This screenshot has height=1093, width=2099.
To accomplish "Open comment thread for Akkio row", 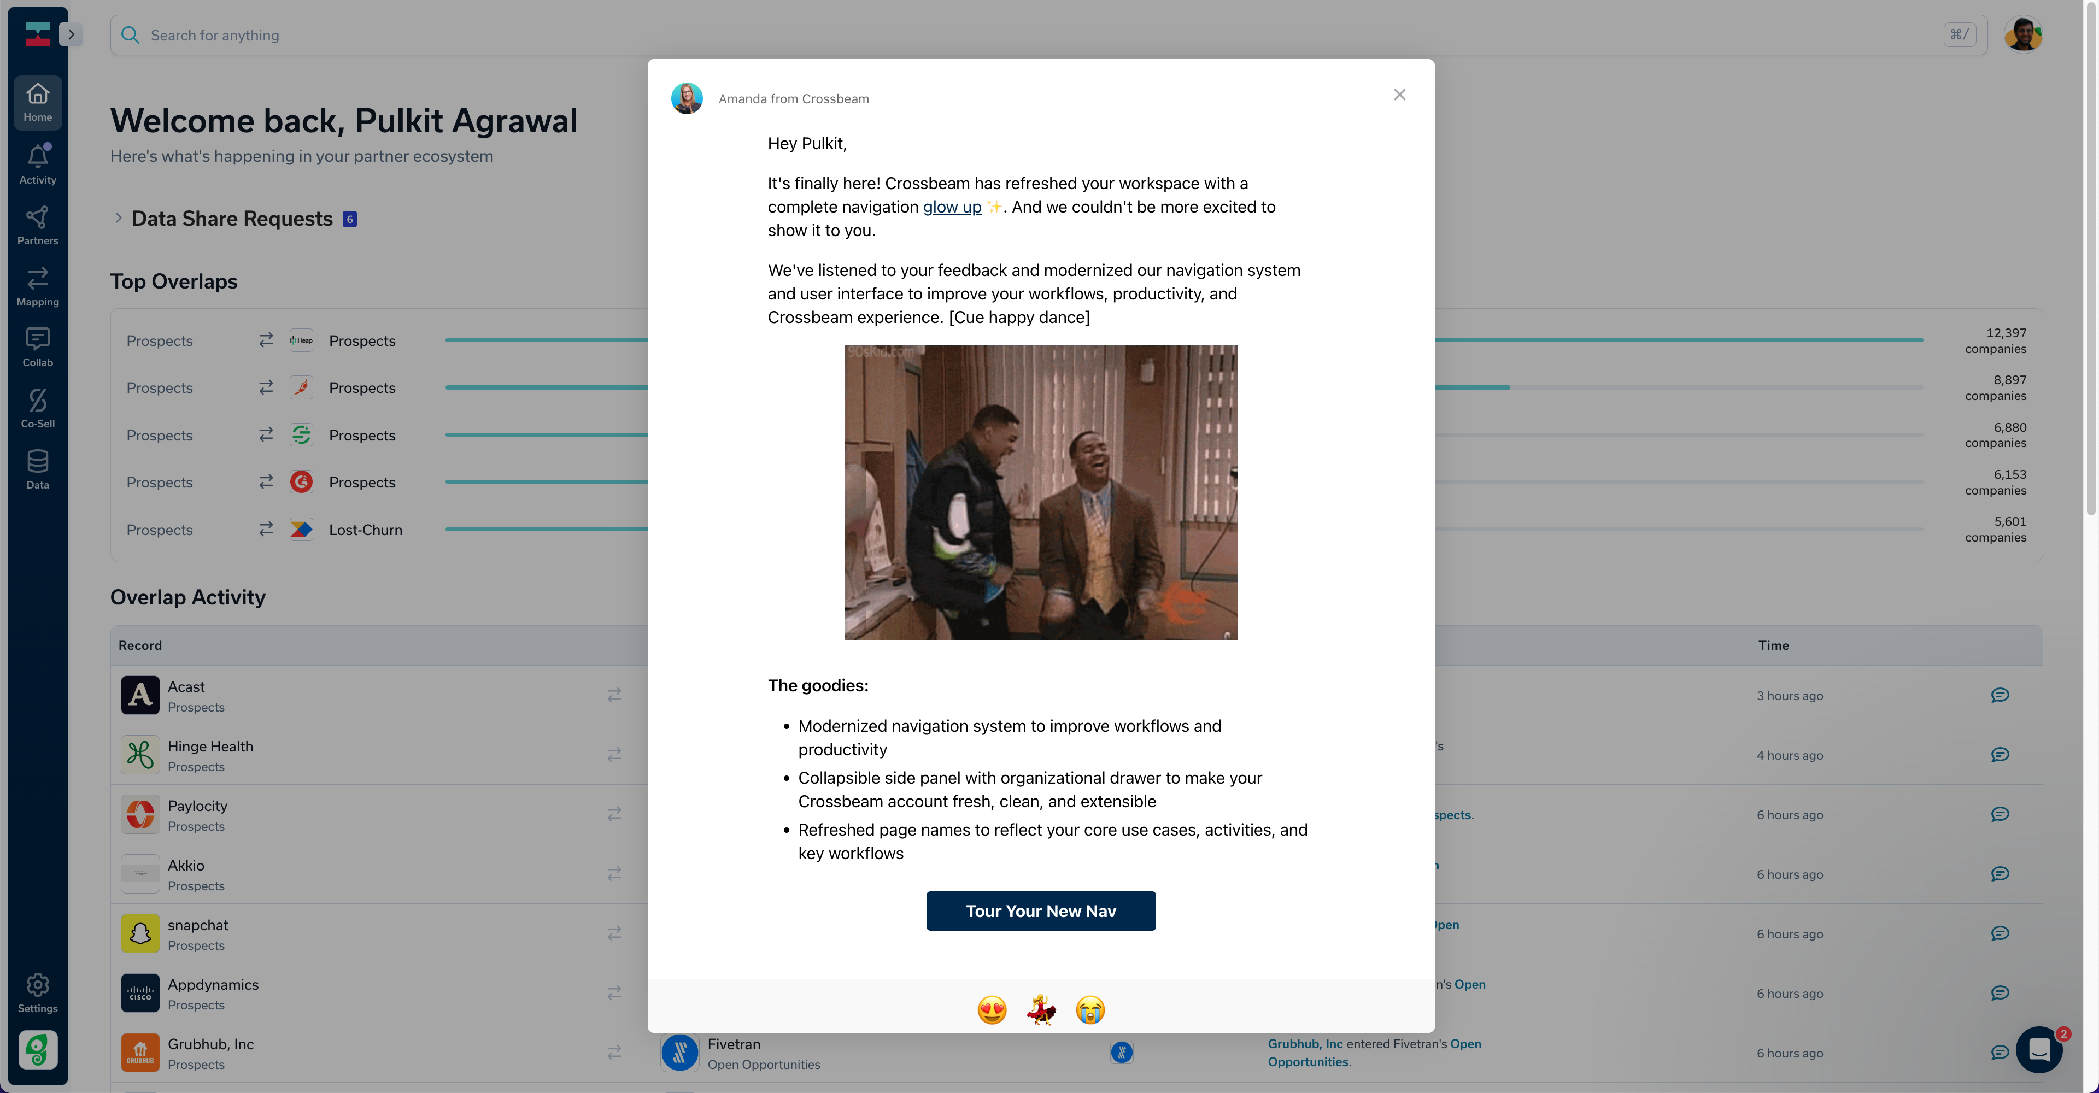I will 2000,873.
